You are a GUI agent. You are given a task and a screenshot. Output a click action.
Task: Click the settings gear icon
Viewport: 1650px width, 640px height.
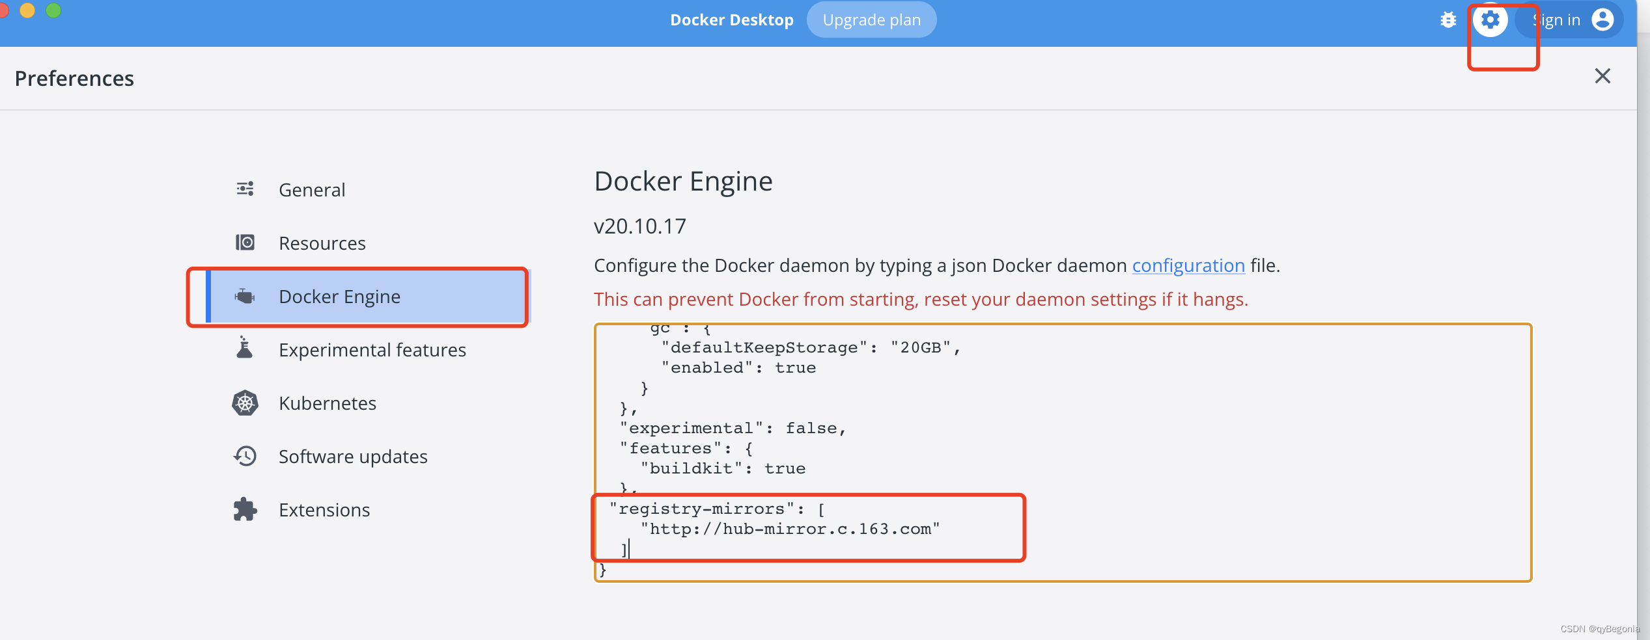click(x=1490, y=20)
